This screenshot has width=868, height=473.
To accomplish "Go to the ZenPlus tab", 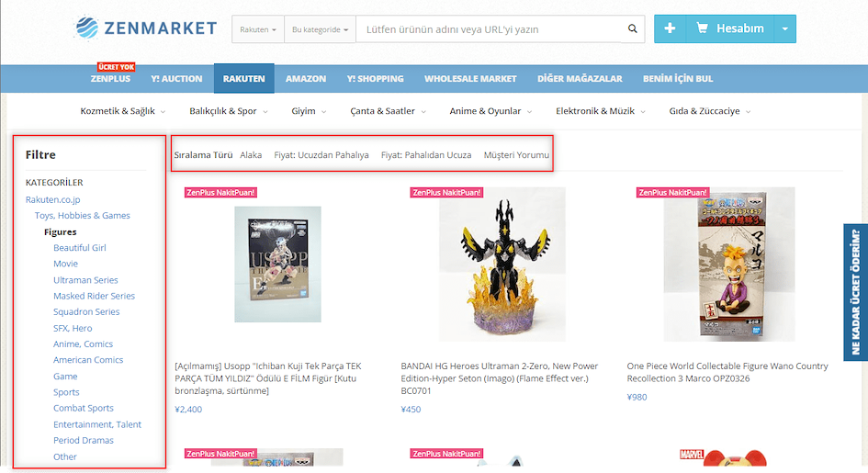I will point(111,79).
